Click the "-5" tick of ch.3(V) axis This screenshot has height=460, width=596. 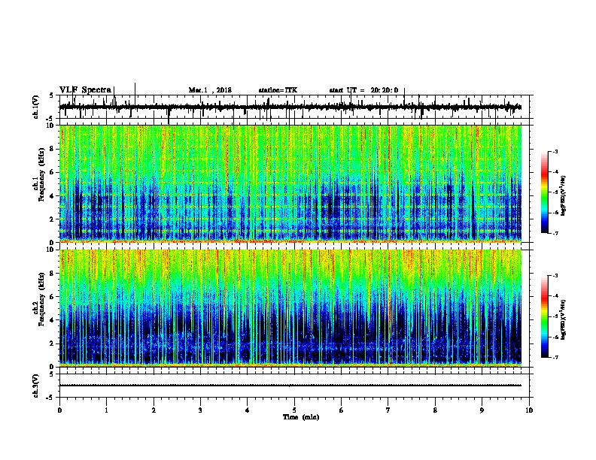(51, 398)
